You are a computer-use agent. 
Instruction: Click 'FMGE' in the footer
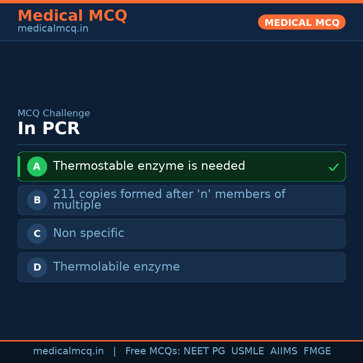pos(317,351)
